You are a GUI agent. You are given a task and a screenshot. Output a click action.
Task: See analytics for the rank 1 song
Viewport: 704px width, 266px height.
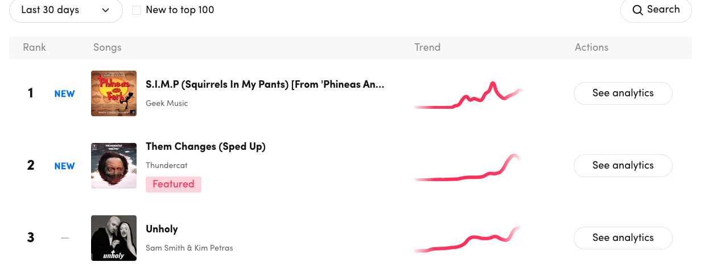[623, 93]
